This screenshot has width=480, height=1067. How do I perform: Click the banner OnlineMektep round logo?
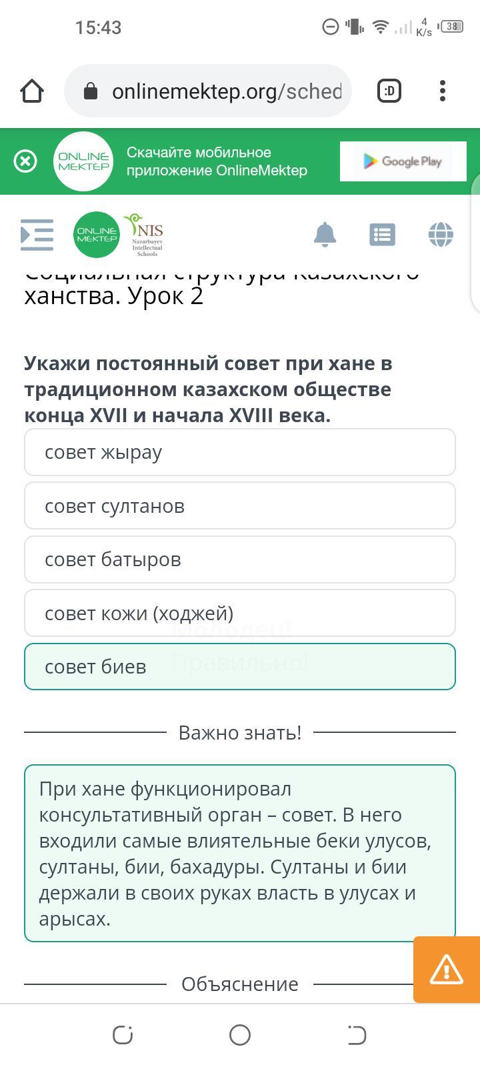[83, 161]
